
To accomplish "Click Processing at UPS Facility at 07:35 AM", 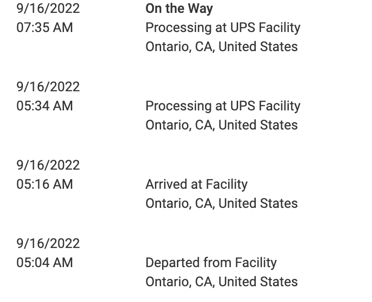I will tap(223, 28).
